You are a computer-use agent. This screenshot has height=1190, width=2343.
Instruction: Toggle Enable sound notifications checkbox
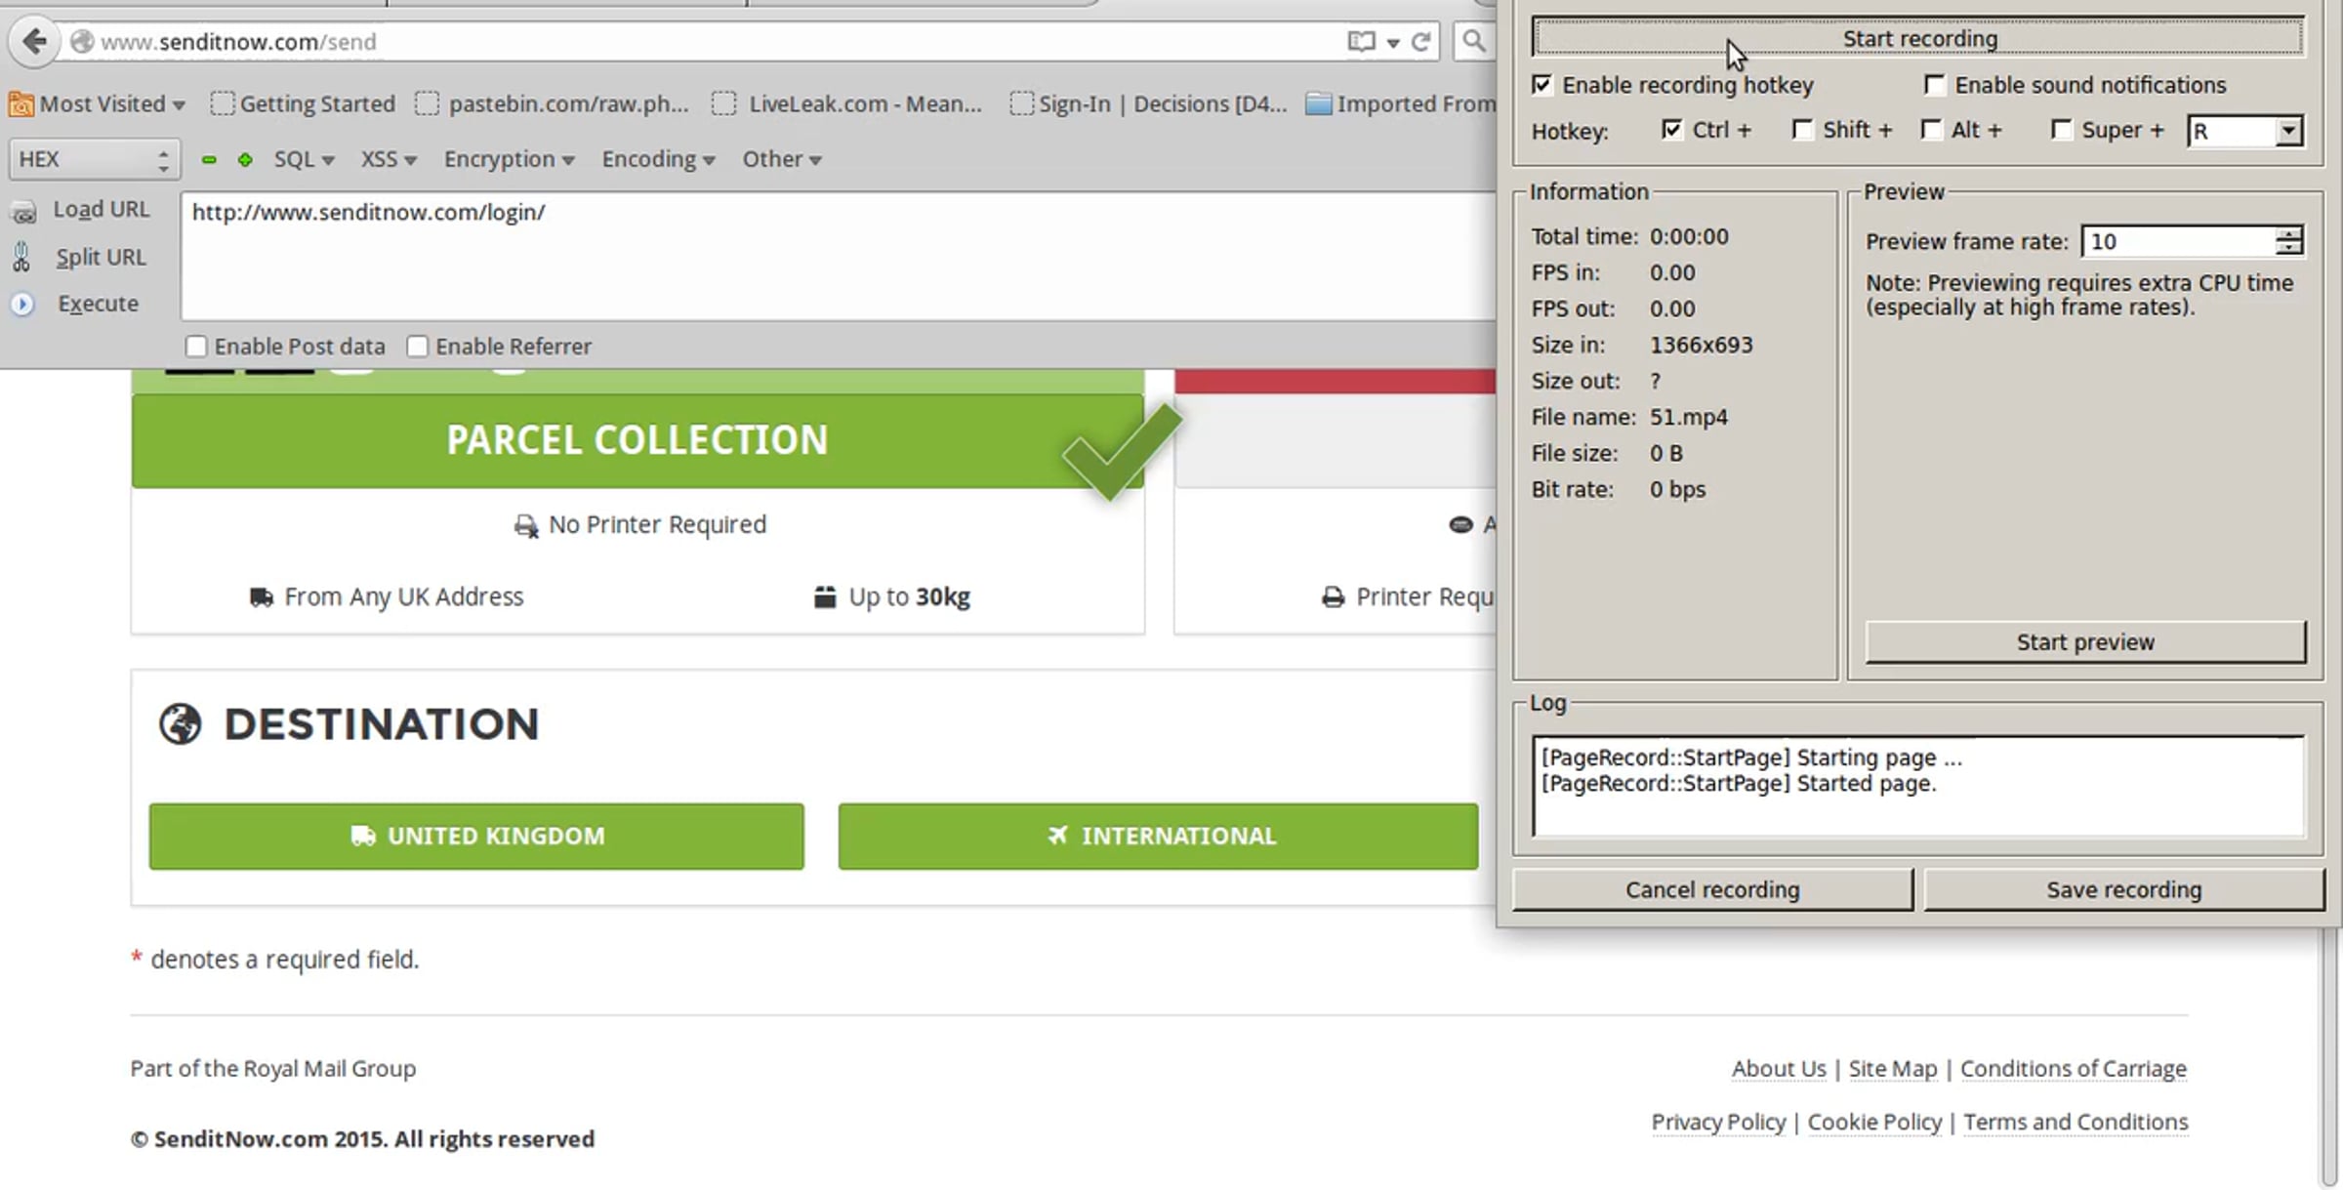tap(1934, 85)
